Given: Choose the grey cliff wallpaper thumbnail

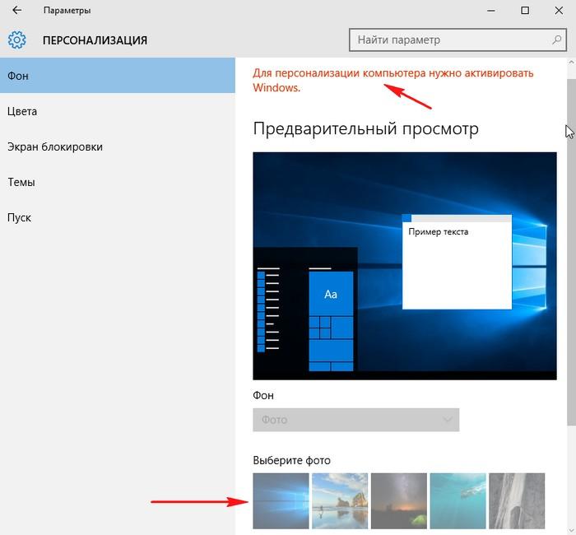Looking at the screenshot, I should [517, 500].
